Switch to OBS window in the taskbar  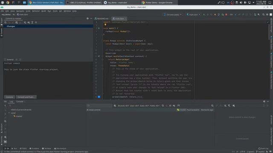click(x=84, y=3)
